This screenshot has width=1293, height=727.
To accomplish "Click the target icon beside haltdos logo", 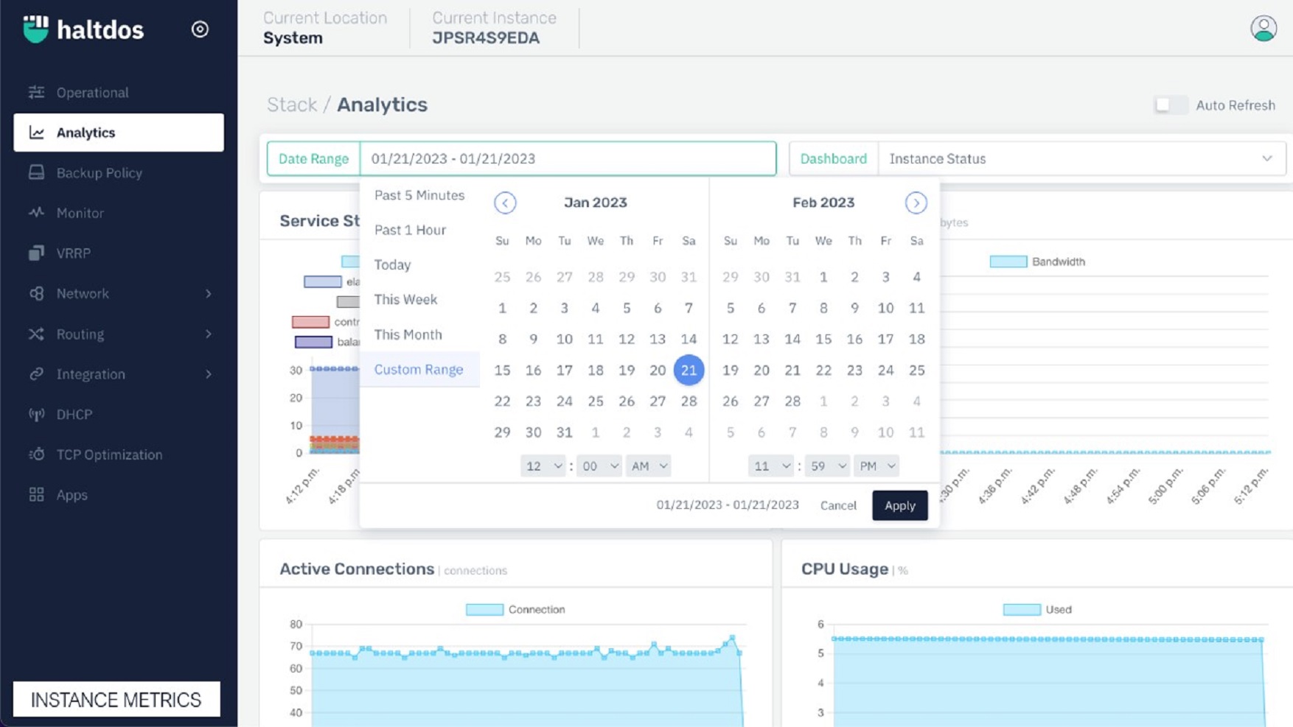I will [x=200, y=29].
